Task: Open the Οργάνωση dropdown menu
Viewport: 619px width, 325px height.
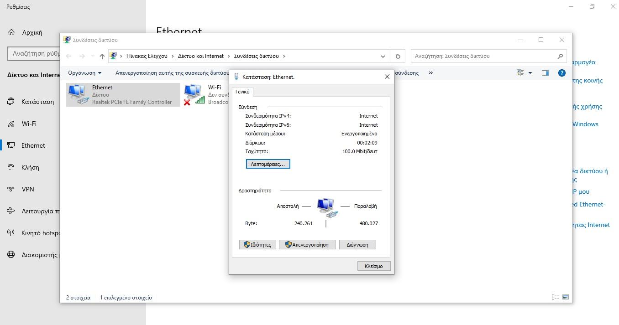Action: tap(84, 73)
